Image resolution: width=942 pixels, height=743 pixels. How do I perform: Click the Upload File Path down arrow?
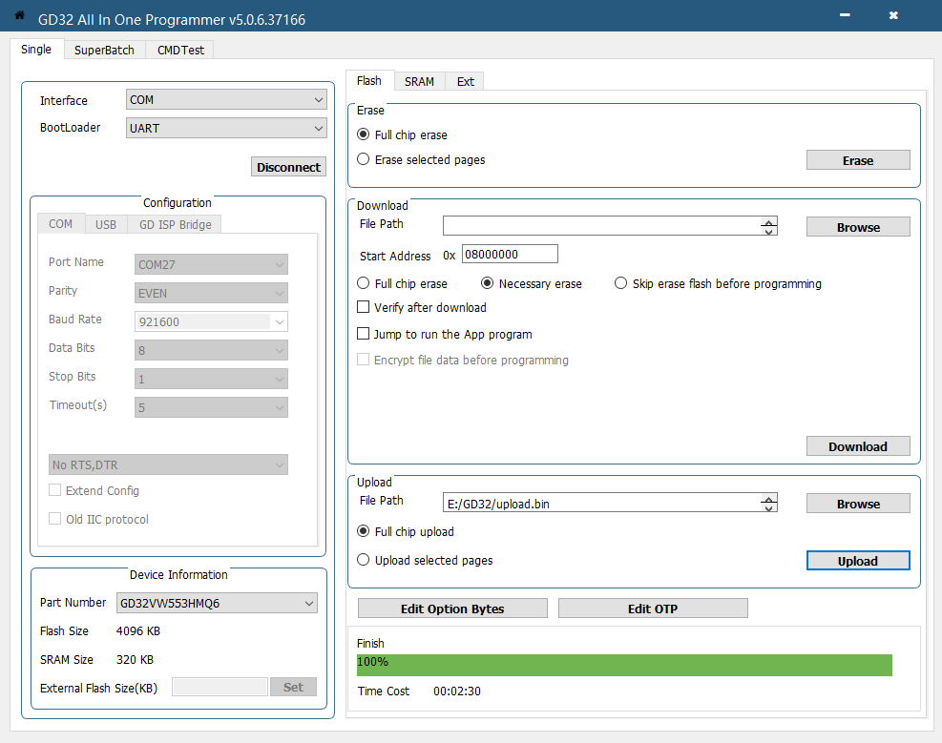point(769,508)
